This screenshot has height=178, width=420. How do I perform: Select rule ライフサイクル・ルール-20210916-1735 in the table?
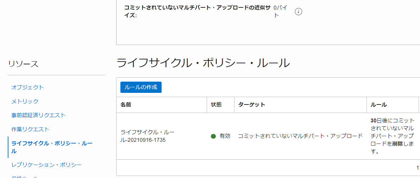click(147, 136)
